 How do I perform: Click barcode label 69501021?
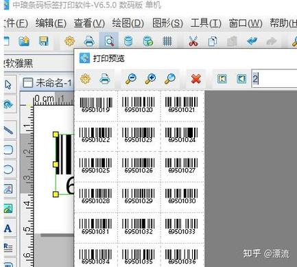point(181,105)
